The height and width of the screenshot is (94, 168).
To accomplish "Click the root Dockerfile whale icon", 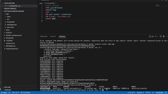I will pos(4,38).
